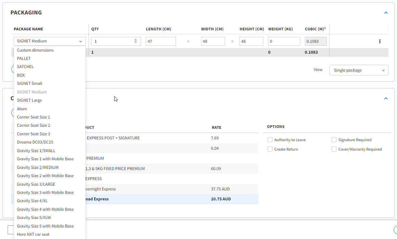The height and width of the screenshot is (239, 397).
Task: Open the Single package view dropdown
Action: click(359, 70)
